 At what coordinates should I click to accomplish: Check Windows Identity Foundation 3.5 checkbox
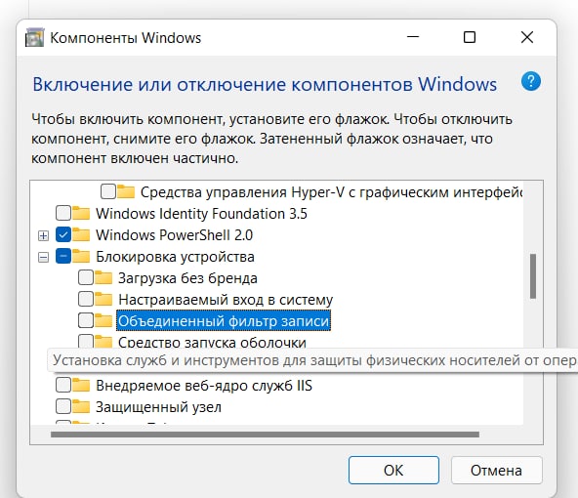(63, 213)
